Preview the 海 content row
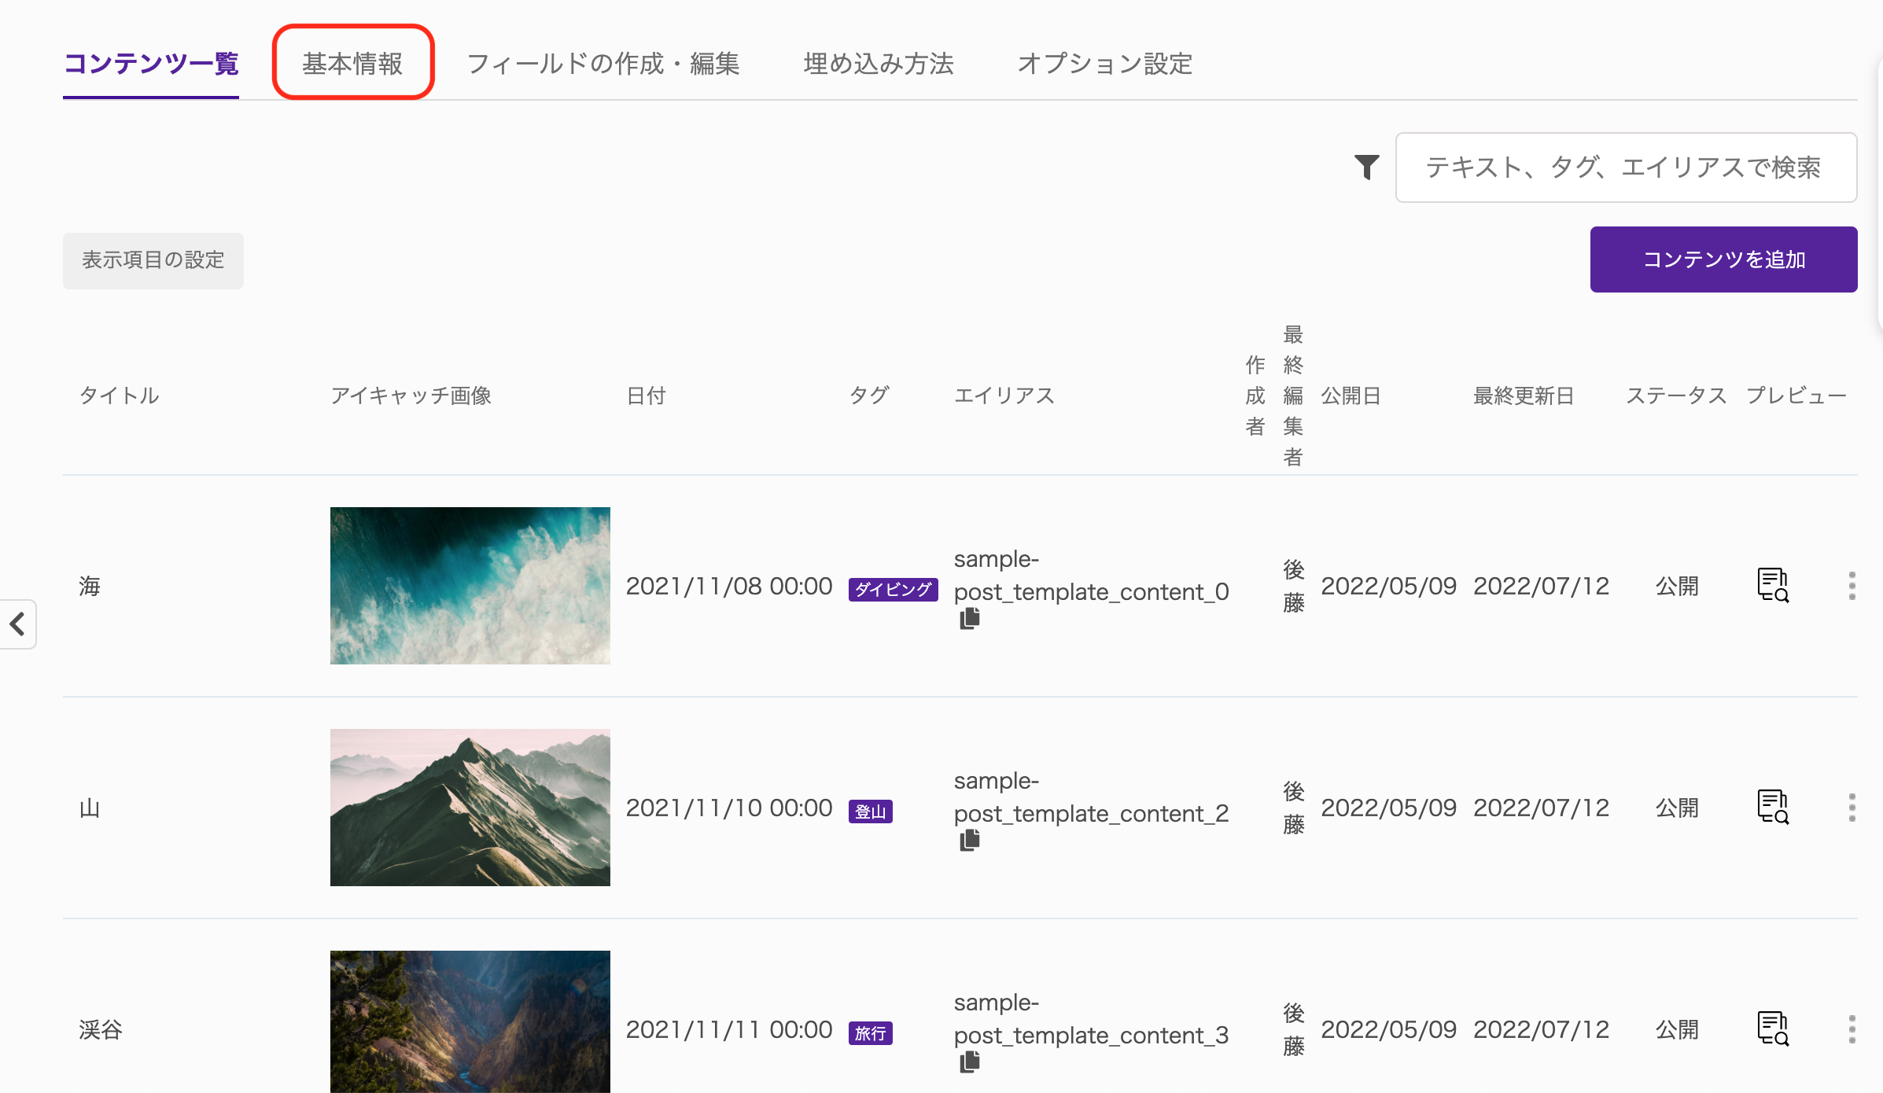Viewport: 1883px width, 1093px height. [x=1773, y=586]
